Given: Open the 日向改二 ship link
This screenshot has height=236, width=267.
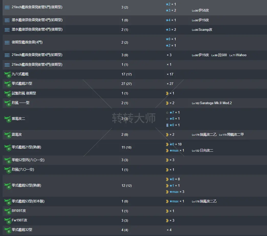Looking at the screenshot, I should [x=206, y=151].
